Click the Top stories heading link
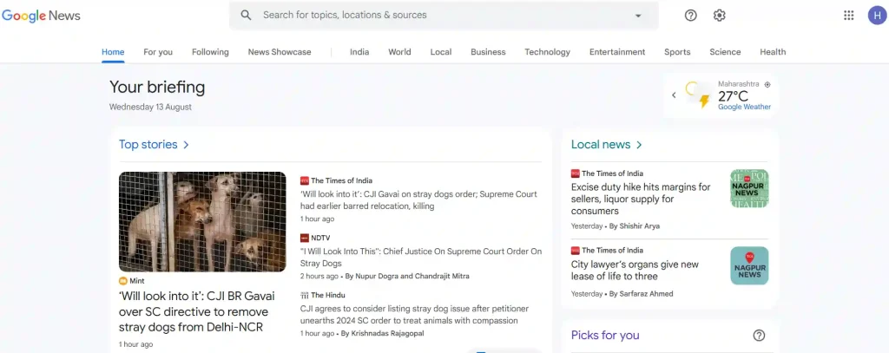 [148, 145]
